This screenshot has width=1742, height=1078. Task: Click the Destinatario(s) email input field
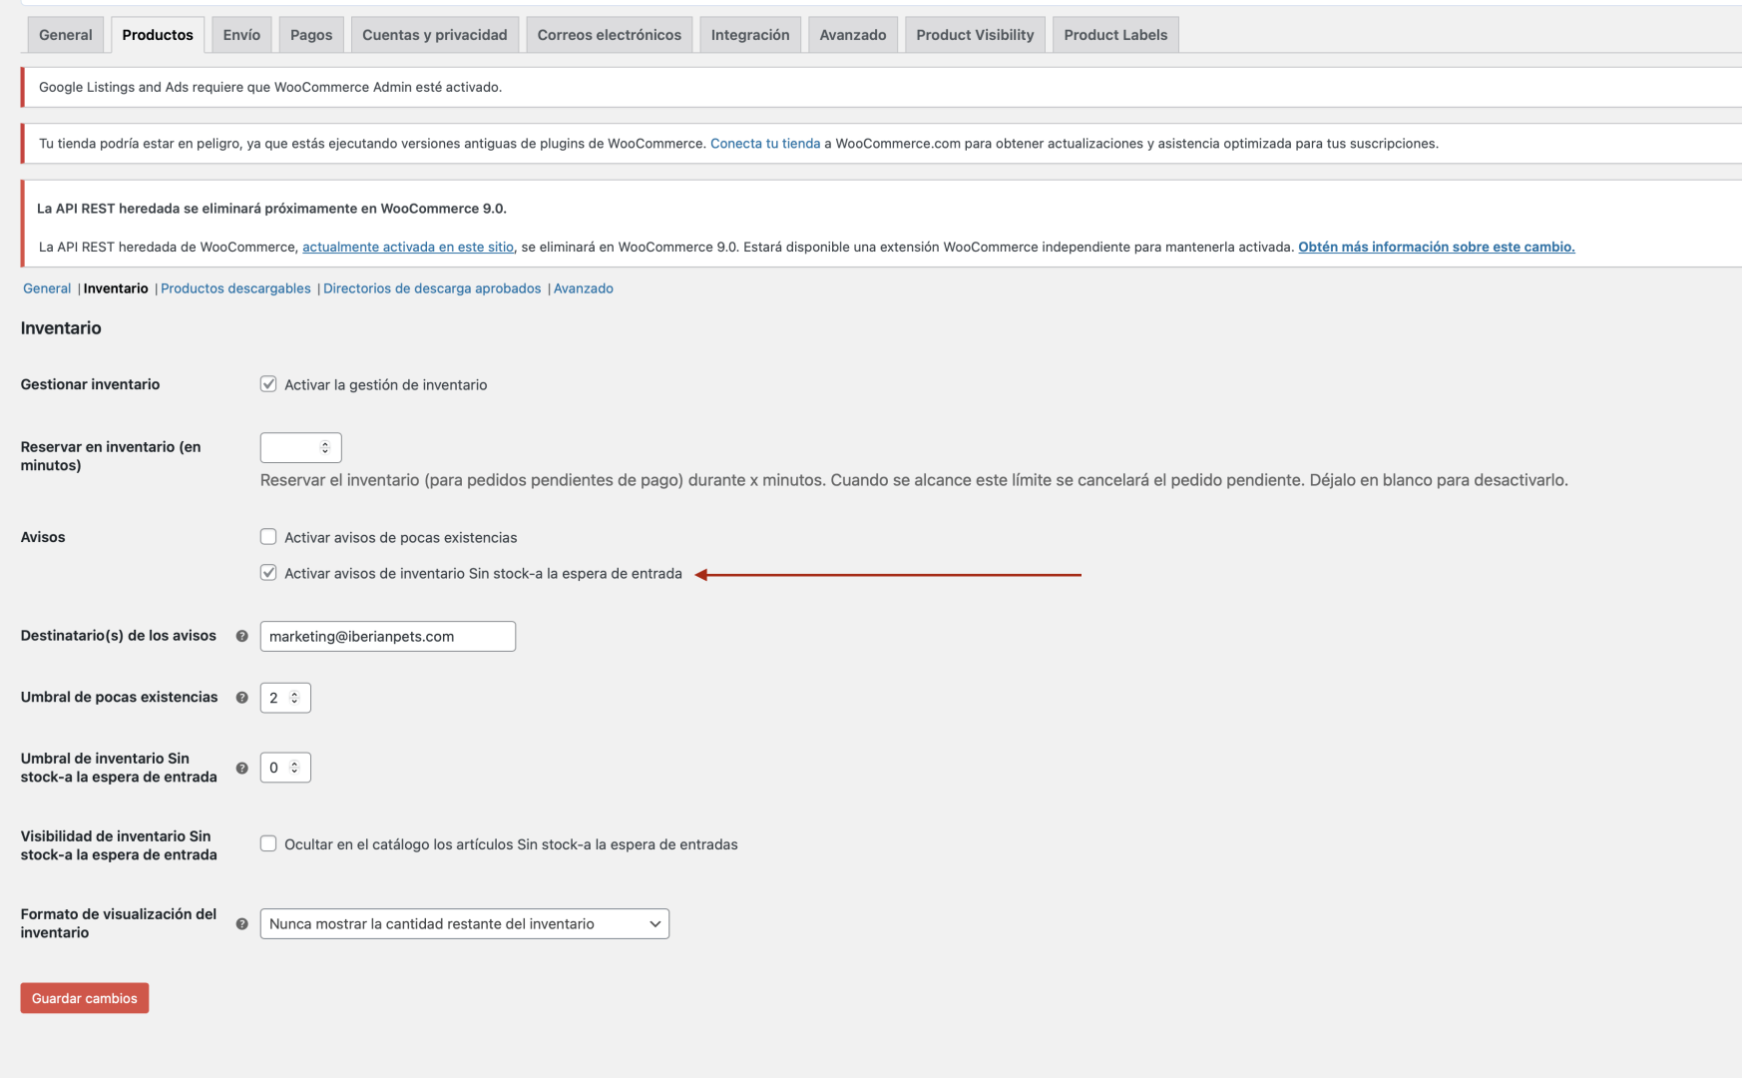(388, 637)
